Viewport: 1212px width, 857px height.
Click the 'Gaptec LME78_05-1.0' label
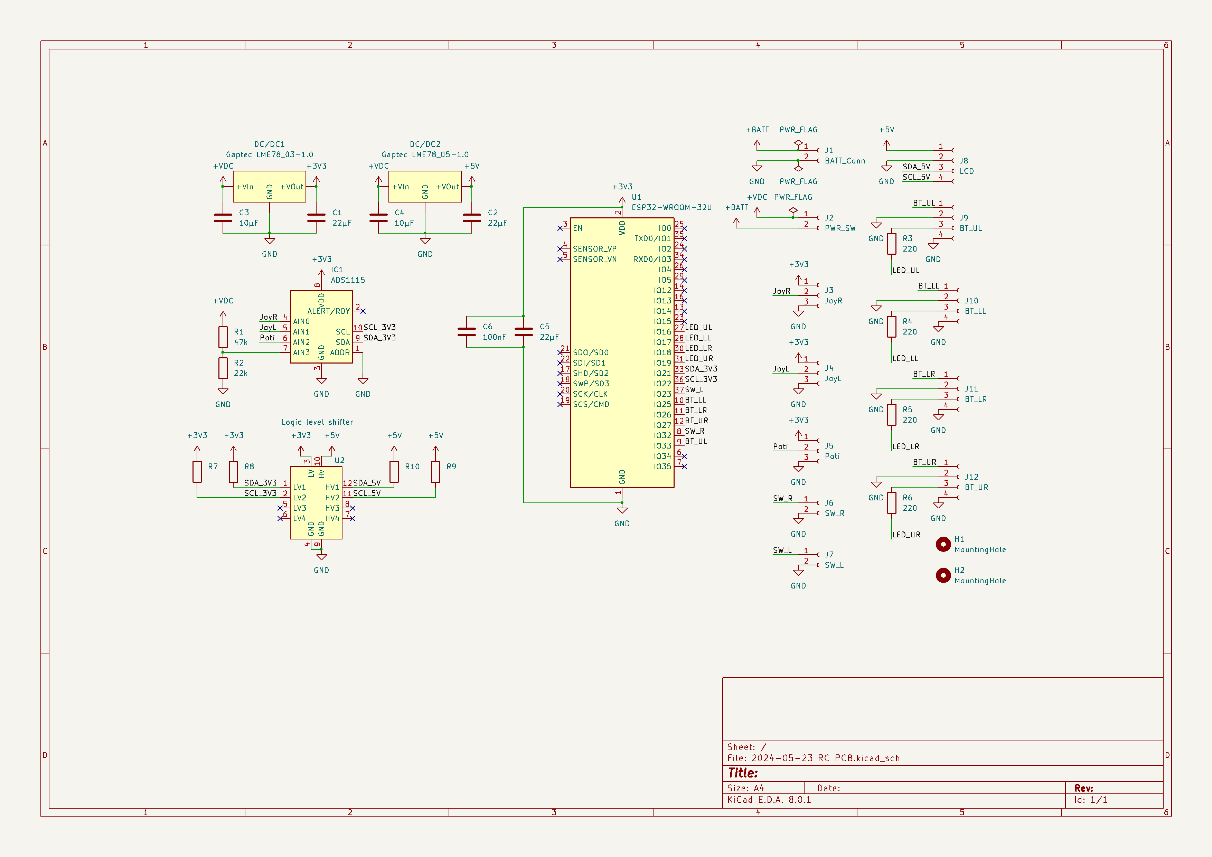(x=425, y=154)
